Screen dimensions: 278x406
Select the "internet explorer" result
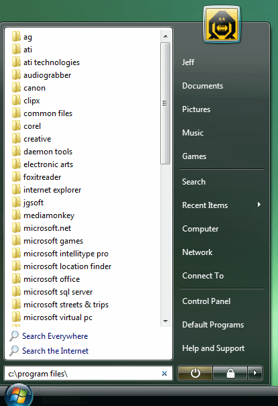52,190
